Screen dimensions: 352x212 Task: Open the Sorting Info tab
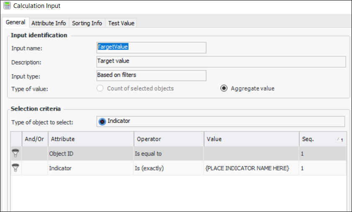click(x=87, y=23)
